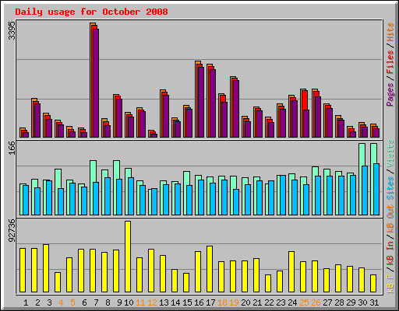Image resolution: width=399 pixels, height=311 pixels.
Task: Select day label 27 on the x-axis
Action: click(327, 302)
